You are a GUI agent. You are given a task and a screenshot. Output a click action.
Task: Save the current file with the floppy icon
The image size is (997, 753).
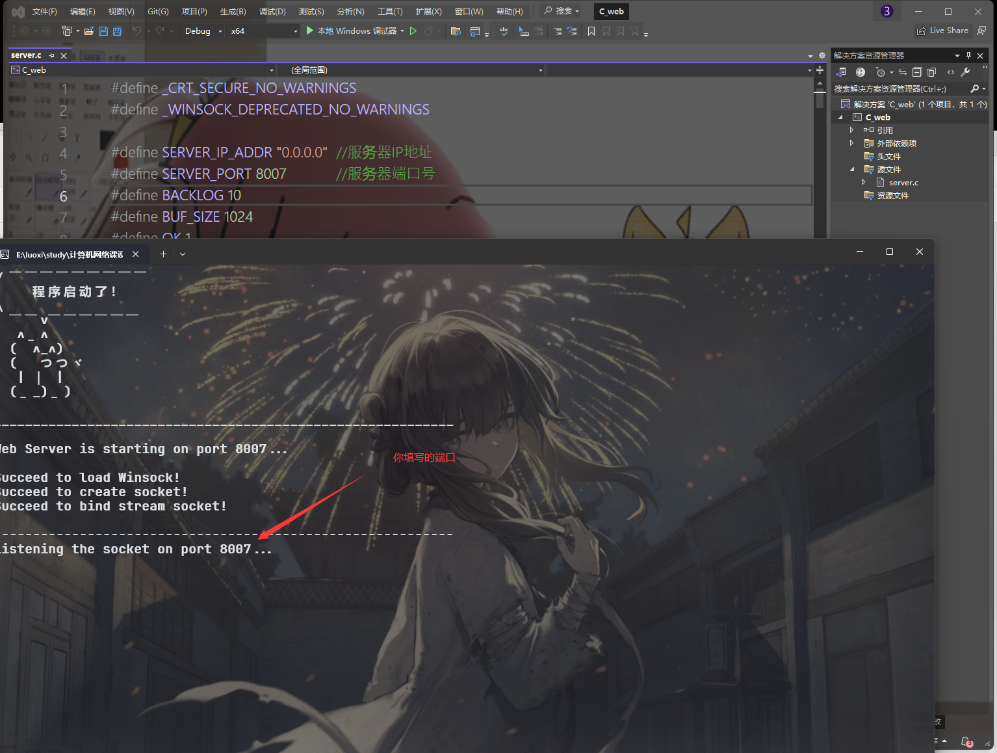(103, 31)
